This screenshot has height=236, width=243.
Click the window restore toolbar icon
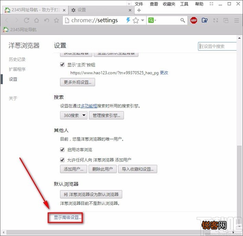pyautogui.click(x=225, y=20)
